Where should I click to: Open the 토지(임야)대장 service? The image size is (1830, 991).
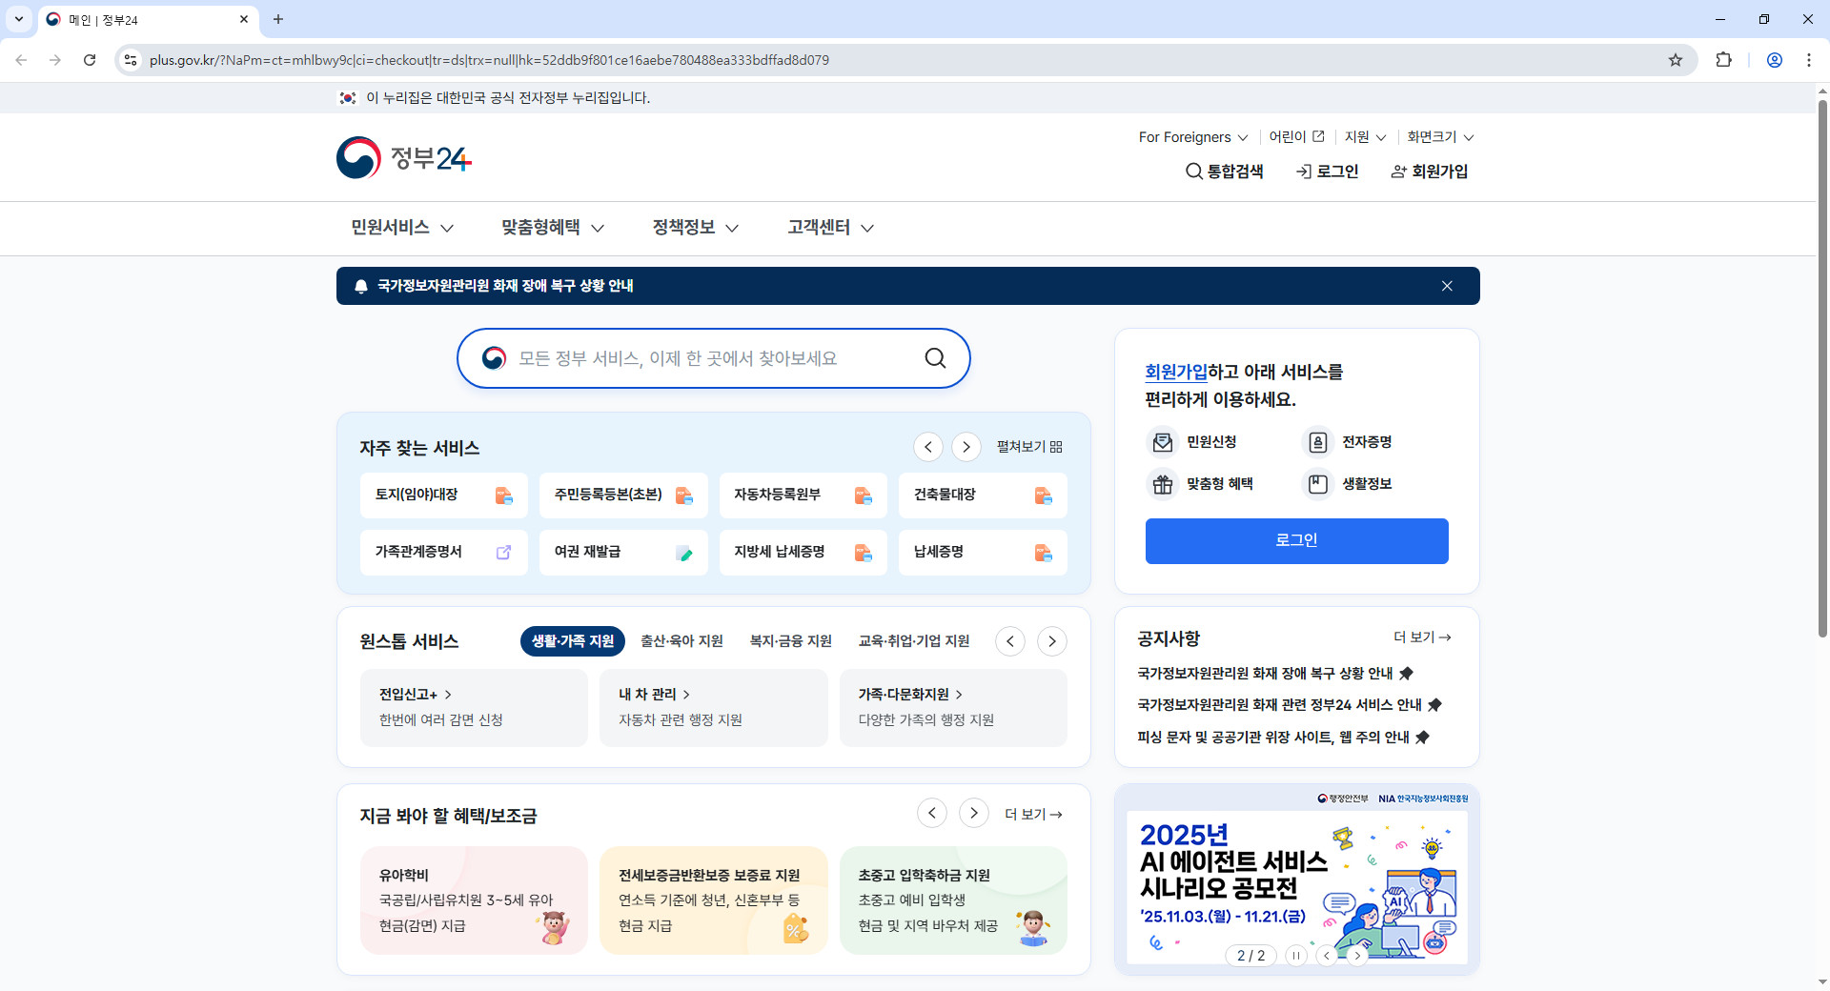(x=443, y=495)
